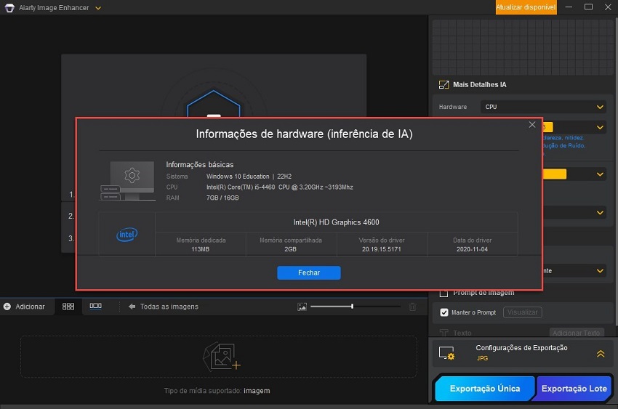Click the Mais Detalhes IA icon
Viewport: 618px width, 409px height.
pos(444,85)
